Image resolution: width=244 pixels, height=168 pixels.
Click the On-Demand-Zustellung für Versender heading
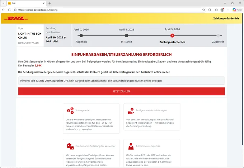95,146
